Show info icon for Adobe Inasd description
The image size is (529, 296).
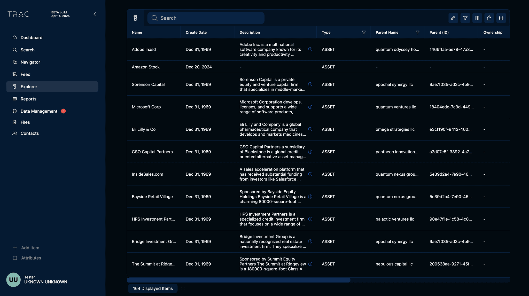click(310, 49)
